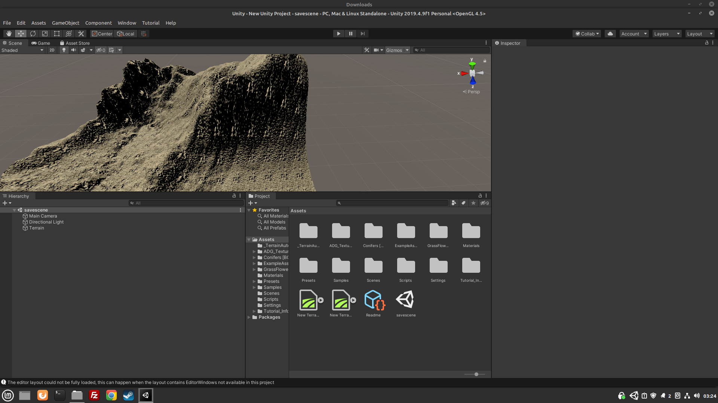Switch to the Game tab

coord(41,43)
